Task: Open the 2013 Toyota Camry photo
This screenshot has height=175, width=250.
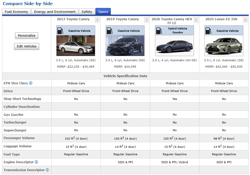Action: click(76, 46)
